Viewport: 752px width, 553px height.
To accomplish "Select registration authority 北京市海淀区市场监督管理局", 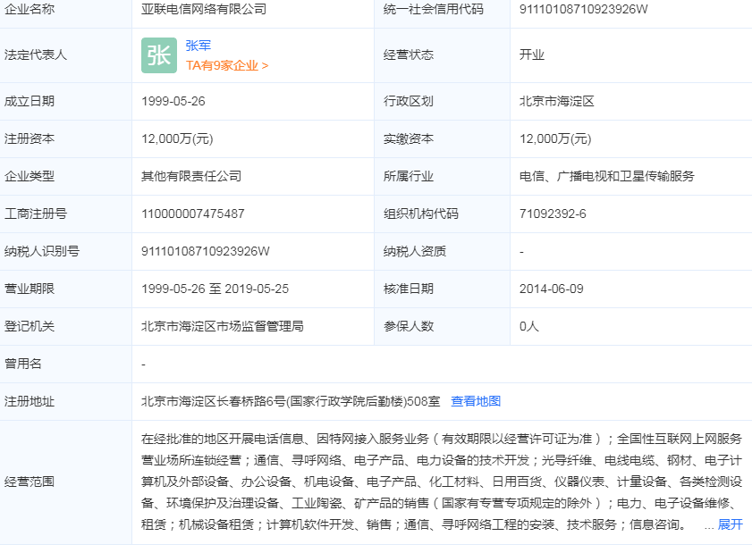I will tap(222, 326).
